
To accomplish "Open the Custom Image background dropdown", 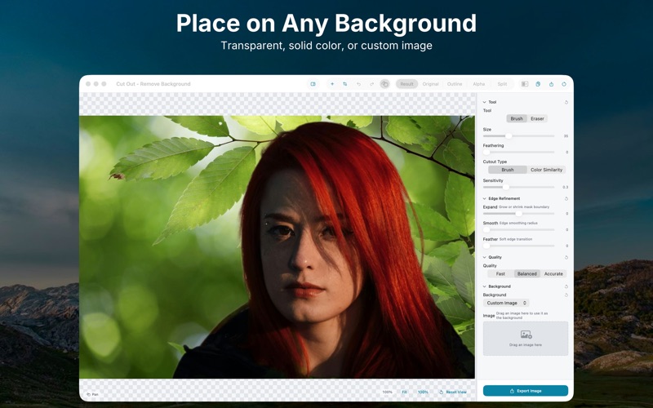I will pyautogui.click(x=506, y=303).
